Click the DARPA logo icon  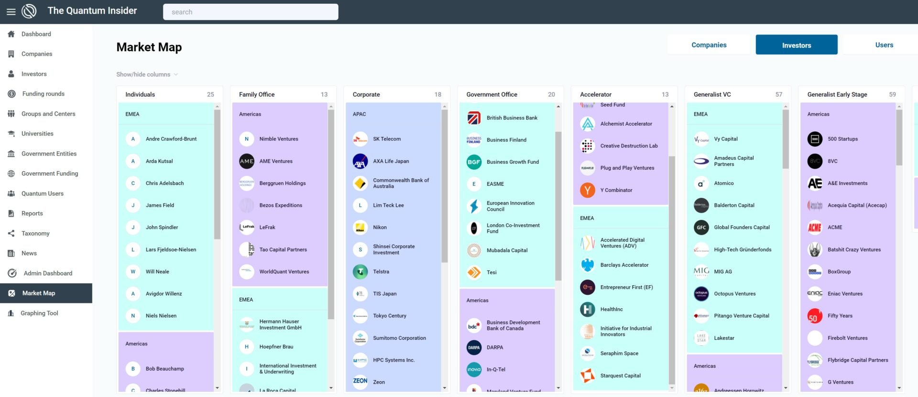474,347
